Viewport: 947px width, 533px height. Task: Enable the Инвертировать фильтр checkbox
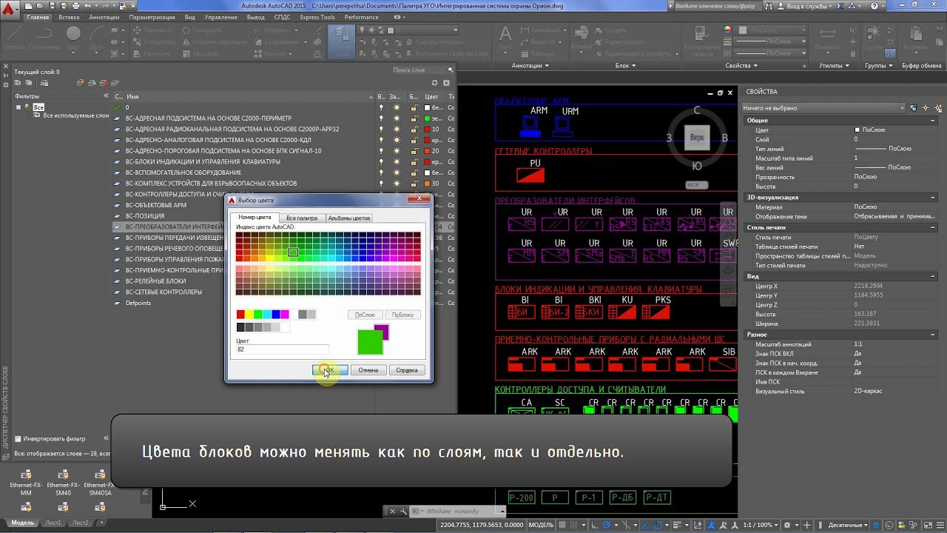pos(18,438)
